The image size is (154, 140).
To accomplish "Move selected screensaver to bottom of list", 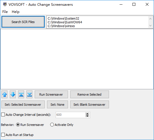I will coord(29,94).
